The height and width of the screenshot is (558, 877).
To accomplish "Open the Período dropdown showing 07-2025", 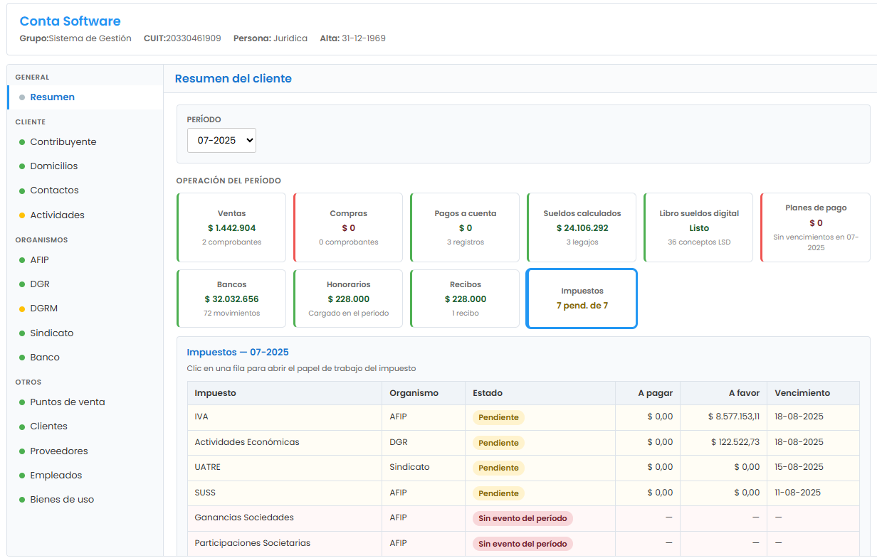I will (x=221, y=140).
